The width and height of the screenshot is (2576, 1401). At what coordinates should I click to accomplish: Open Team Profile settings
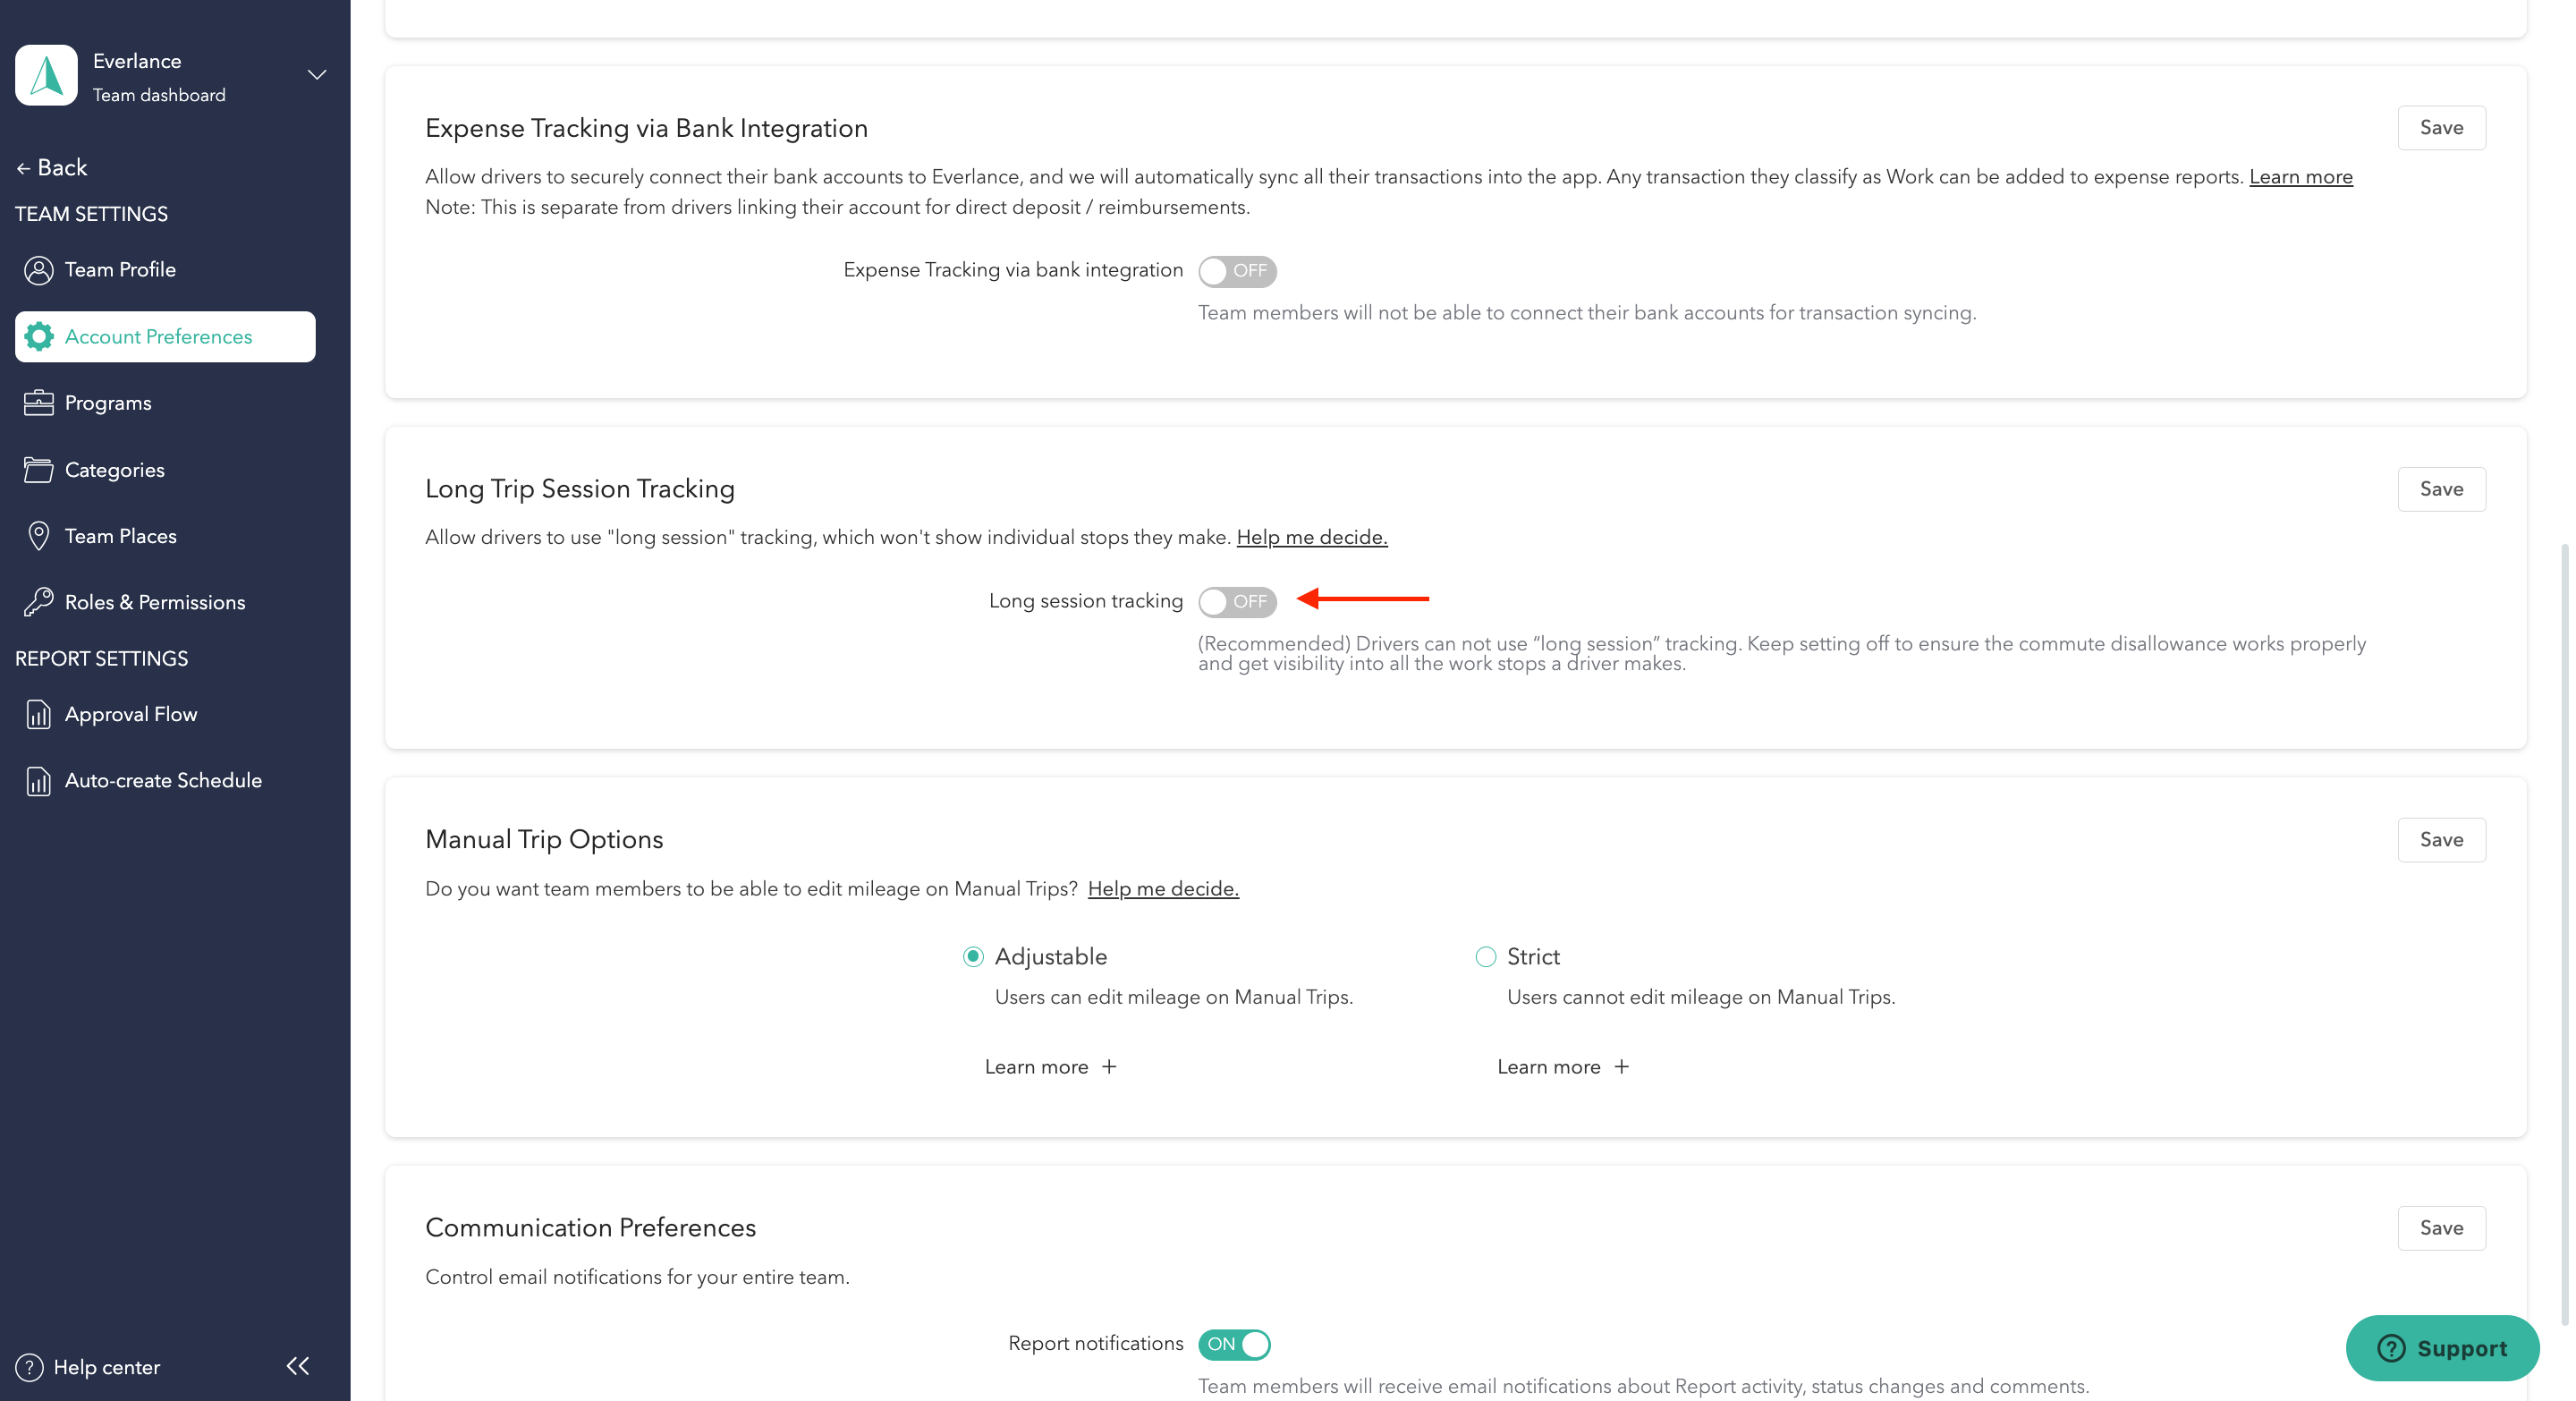[x=119, y=269]
